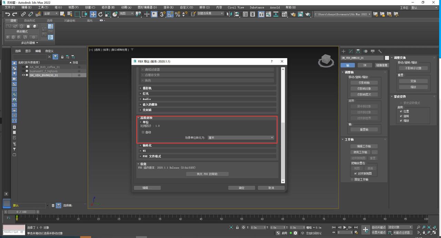Activate the Select and Scale tool
The width and height of the screenshot is (441, 238).
point(108,14)
